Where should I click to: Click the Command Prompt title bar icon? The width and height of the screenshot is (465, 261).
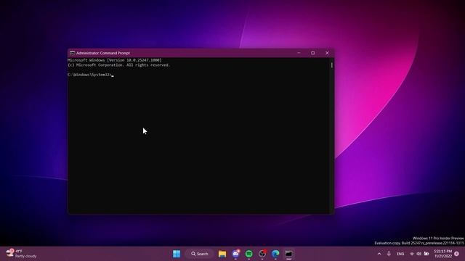point(72,53)
